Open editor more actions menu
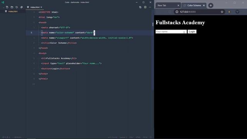 [x=150, y=7]
